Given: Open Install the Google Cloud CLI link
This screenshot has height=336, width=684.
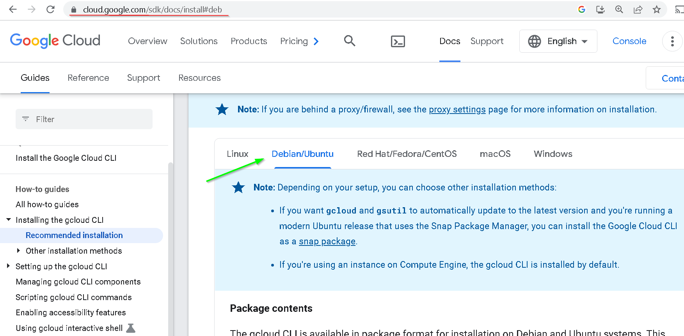Looking at the screenshot, I should click(66, 158).
